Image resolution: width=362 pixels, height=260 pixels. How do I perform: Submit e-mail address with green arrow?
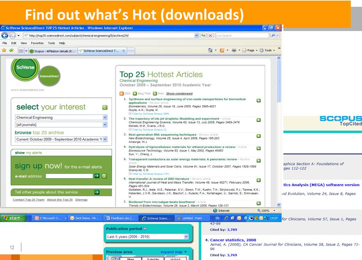[97, 176]
